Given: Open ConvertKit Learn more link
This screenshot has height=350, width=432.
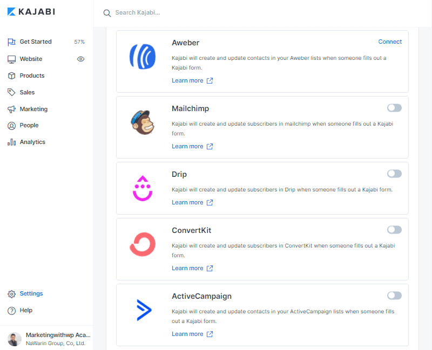Looking at the screenshot, I should tap(187, 268).
